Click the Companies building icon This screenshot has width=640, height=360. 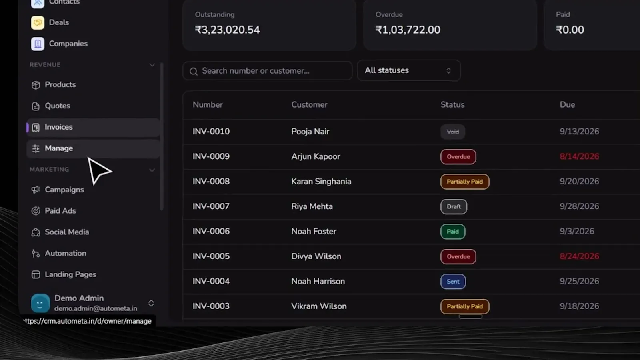38,44
